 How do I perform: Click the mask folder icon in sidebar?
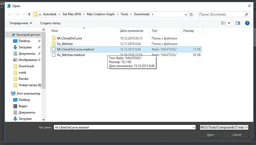click(x=15, y=72)
